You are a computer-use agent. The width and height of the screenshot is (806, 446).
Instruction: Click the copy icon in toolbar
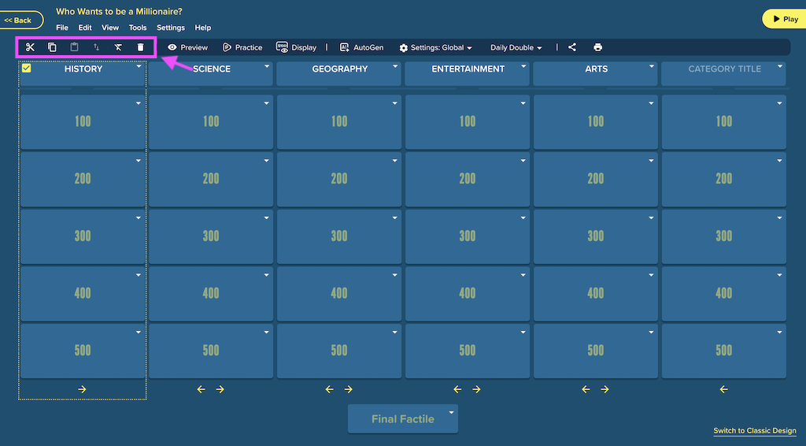[x=52, y=47]
